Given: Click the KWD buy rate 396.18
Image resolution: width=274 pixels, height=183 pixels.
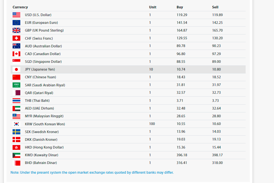Looking at the screenshot, I should click(182, 155).
